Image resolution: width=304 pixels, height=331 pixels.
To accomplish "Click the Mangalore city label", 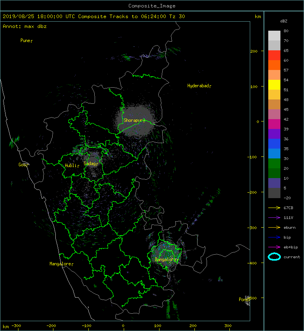I will [x=61, y=264].
